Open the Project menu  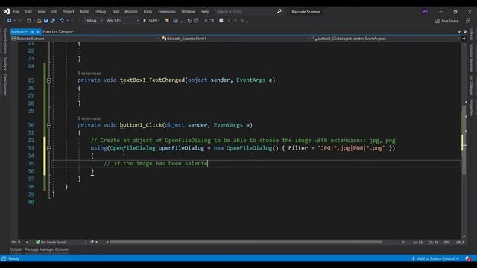[x=68, y=12]
